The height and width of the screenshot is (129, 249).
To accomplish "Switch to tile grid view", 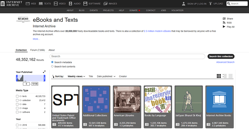I will (x=219, y=76).
